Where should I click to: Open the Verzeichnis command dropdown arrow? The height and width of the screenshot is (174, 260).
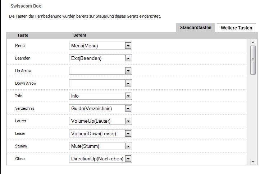coord(128,108)
